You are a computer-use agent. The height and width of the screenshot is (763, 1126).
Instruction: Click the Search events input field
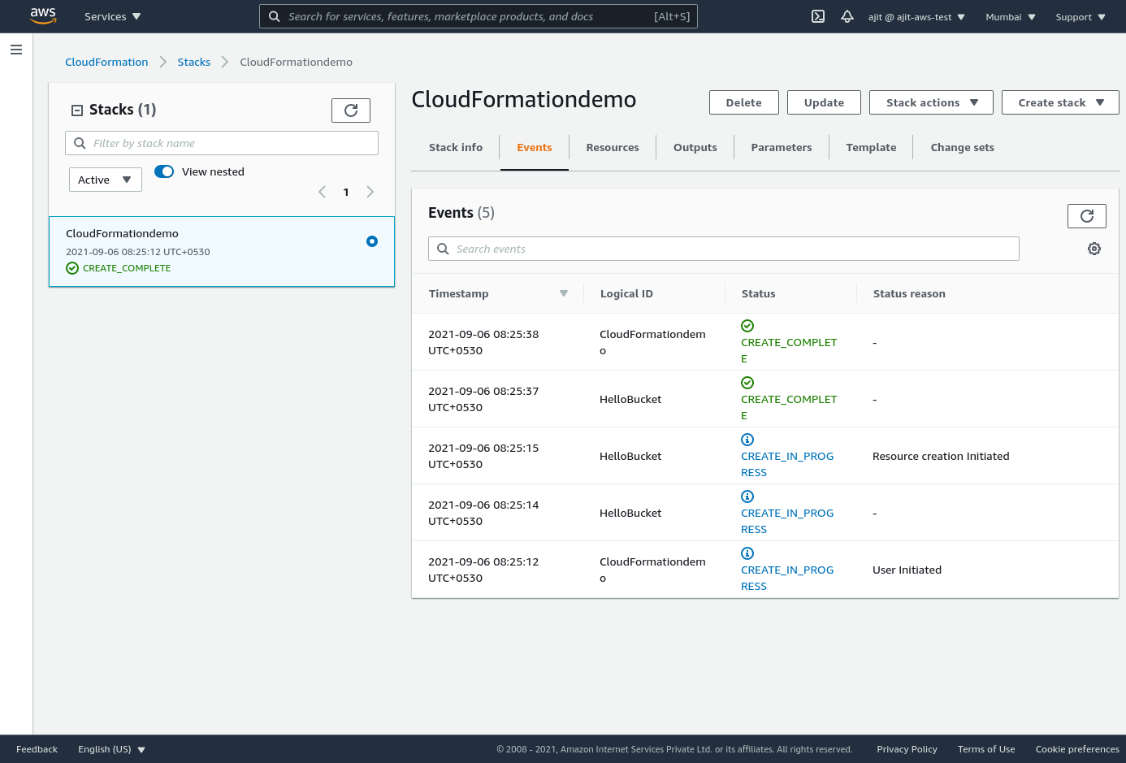tap(723, 249)
